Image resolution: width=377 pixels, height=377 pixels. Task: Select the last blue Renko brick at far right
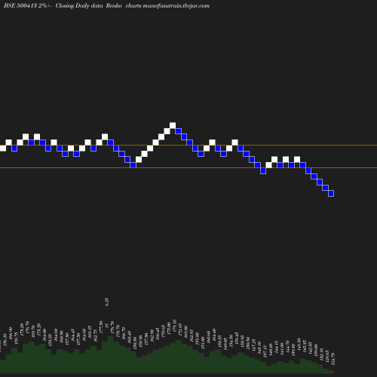tap(331, 193)
